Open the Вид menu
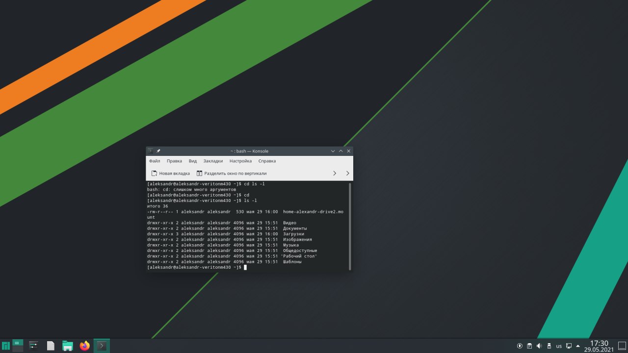The width and height of the screenshot is (628, 353). coord(193,161)
